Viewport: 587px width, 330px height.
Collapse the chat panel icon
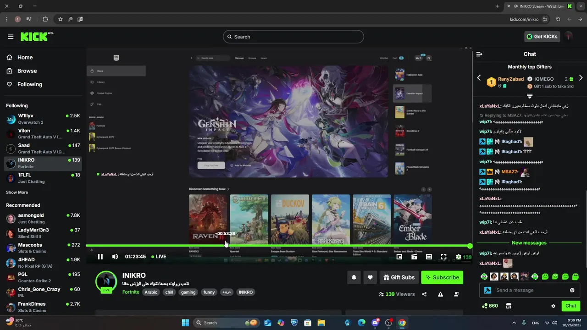[479, 54]
